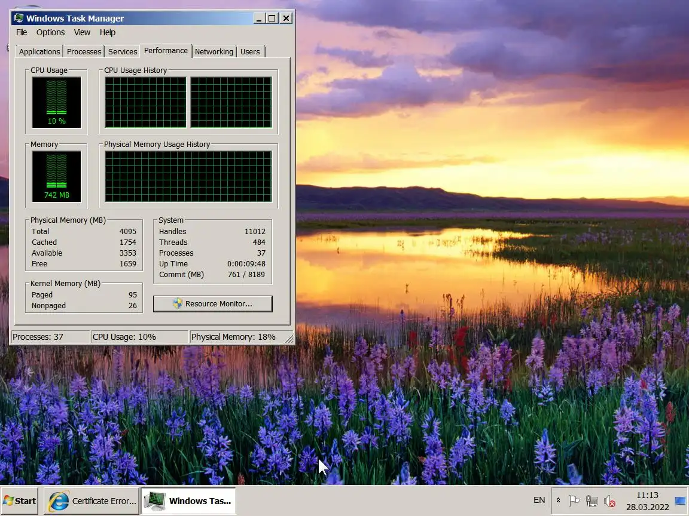Open the Start menu
The image size is (689, 516).
[19, 500]
